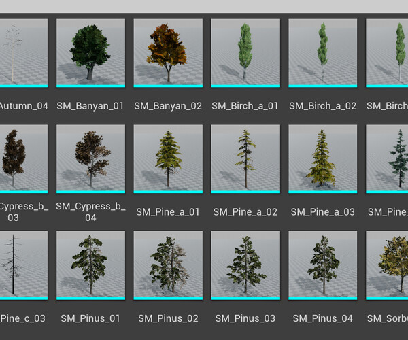Select the SM_Birch_a_02 mesh thumbnail
The width and height of the screenshot is (408, 340).
click(x=322, y=53)
